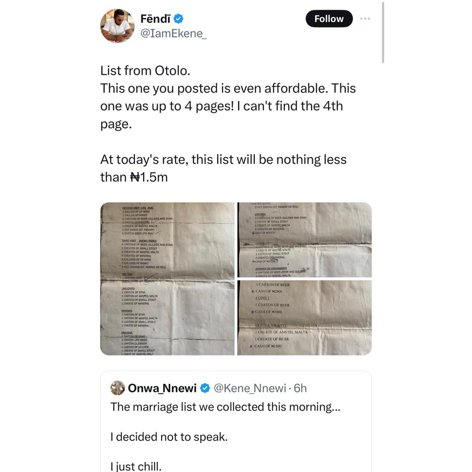Open the Onwa_Nnewi display name
The height and width of the screenshot is (472, 472).
pyautogui.click(x=162, y=388)
